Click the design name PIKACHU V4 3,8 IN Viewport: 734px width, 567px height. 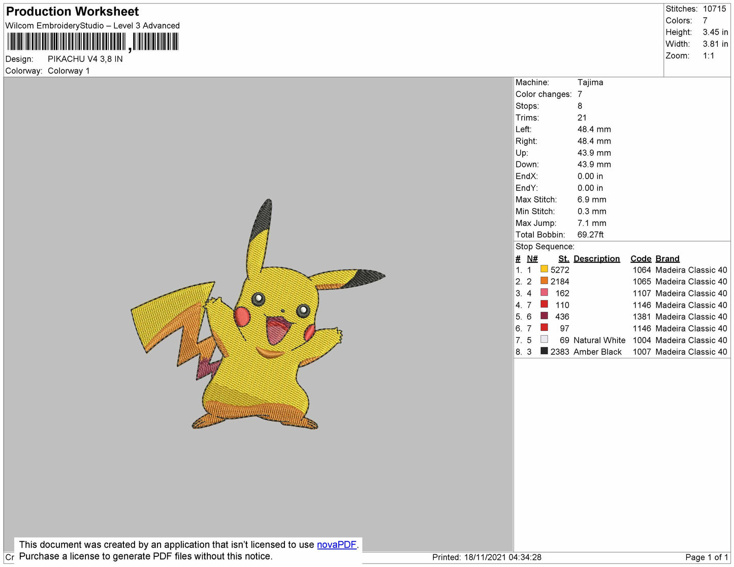(85, 59)
